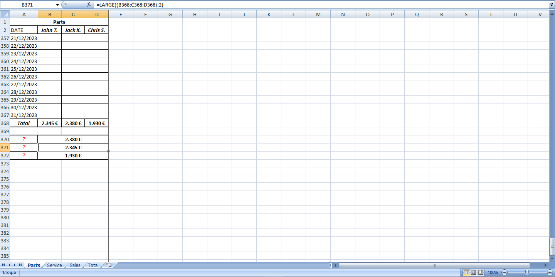Click the next sheet navigation arrow
The image size is (555, 277).
pyautogui.click(x=14, y=265)
